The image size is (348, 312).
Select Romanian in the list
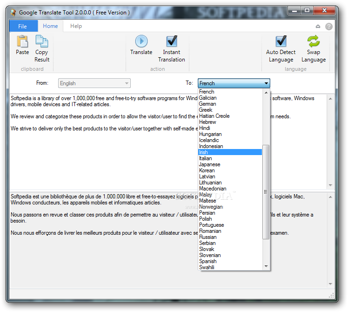tap(230, 231)
